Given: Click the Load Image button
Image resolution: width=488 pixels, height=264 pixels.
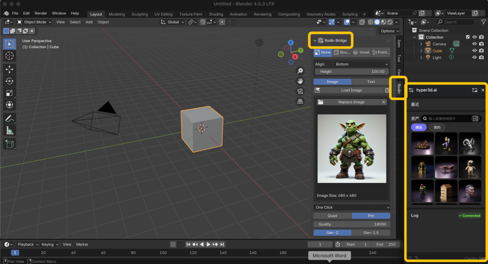Looking at the screenshot, I should coord(352,90).
